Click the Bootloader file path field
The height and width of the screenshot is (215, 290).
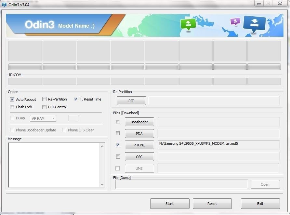click(218, 122)
